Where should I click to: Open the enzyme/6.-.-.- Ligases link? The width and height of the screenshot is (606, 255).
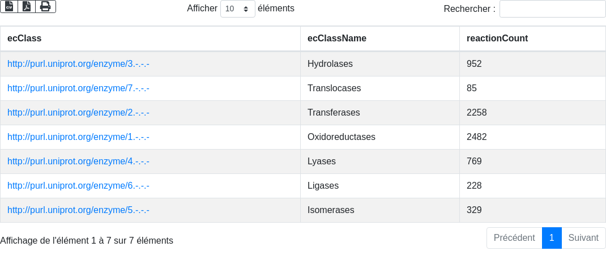[78, 186]
